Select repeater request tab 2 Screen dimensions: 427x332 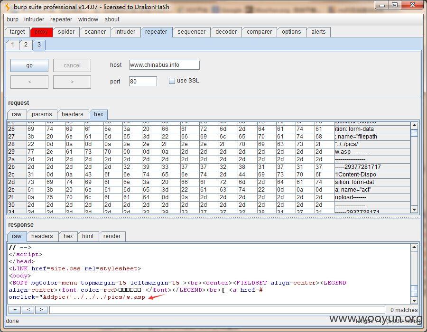(x=26, y=45)
